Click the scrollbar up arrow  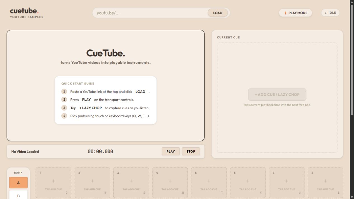[352, 2]
